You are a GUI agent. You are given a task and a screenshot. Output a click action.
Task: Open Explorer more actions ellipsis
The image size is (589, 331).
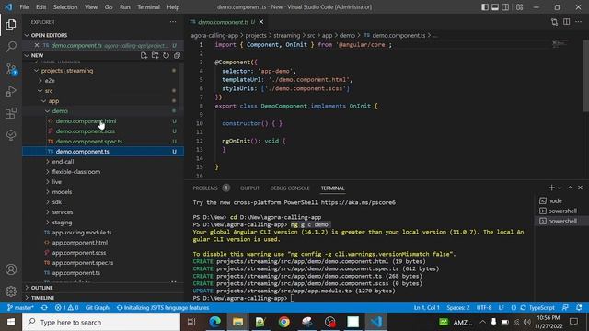173,22
